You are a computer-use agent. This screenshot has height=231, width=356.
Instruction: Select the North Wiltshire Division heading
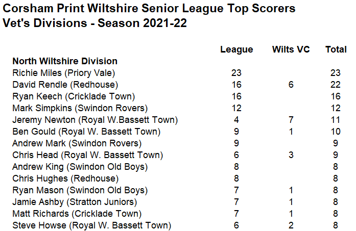[65, 61]
